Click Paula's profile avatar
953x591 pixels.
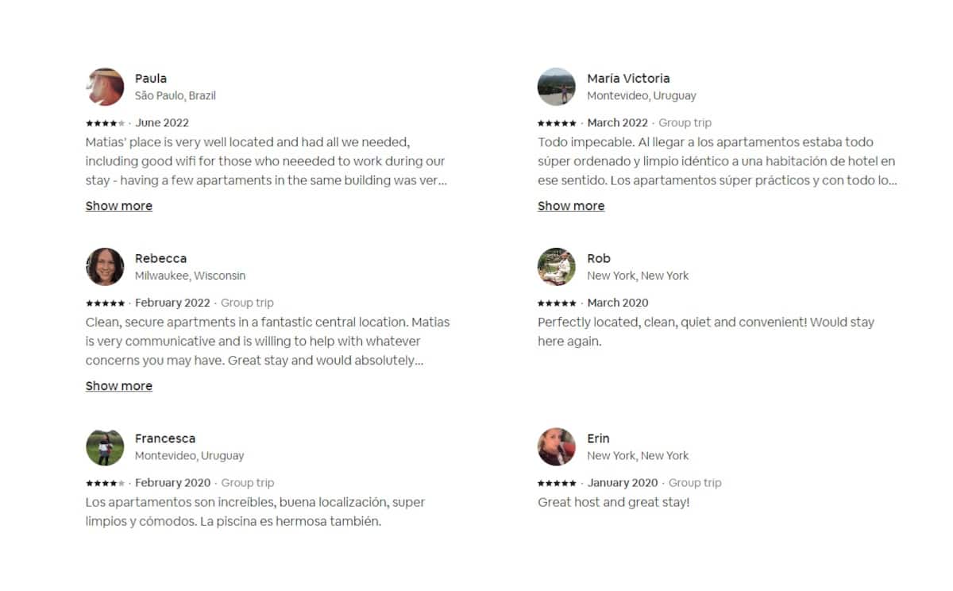point(105,87)
